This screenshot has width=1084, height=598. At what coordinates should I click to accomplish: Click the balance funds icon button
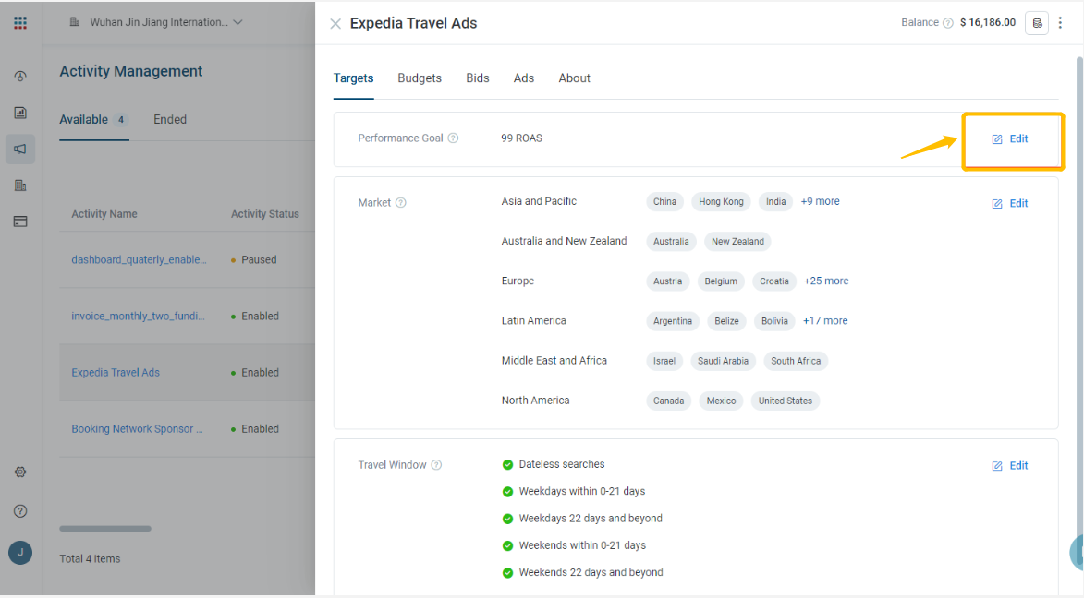pos(1036,23)
